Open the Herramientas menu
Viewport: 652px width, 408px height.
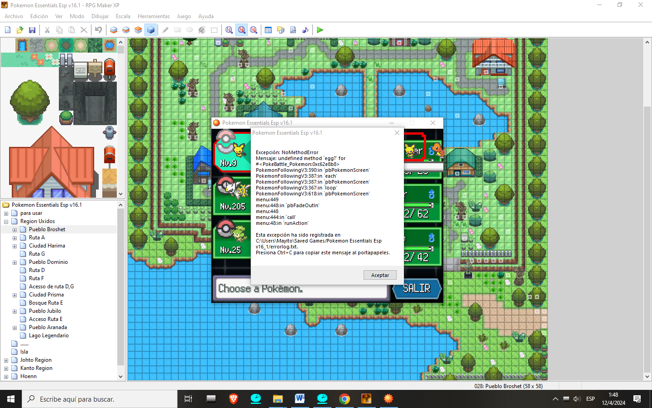[x=153, y=16]
